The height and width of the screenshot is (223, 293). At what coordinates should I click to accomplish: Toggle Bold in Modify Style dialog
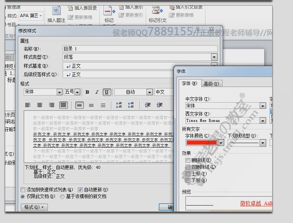[x=87, y=92]
